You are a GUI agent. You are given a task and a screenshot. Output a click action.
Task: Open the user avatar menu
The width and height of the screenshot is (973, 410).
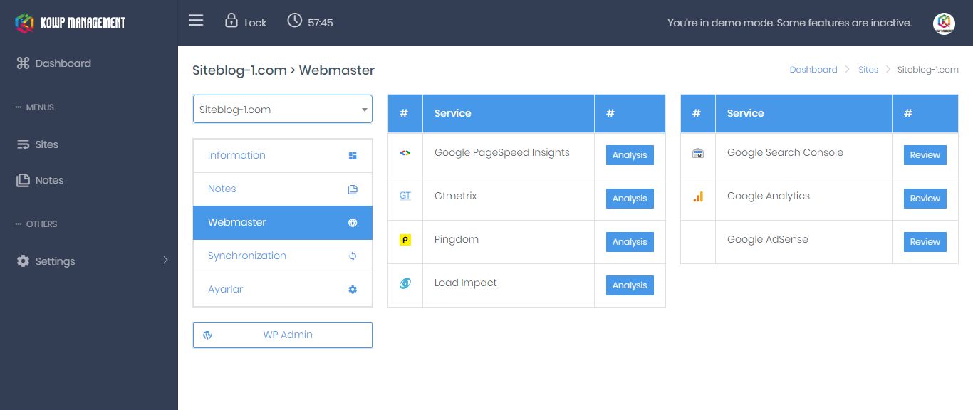pyautogui.click(x=944, y=23)
